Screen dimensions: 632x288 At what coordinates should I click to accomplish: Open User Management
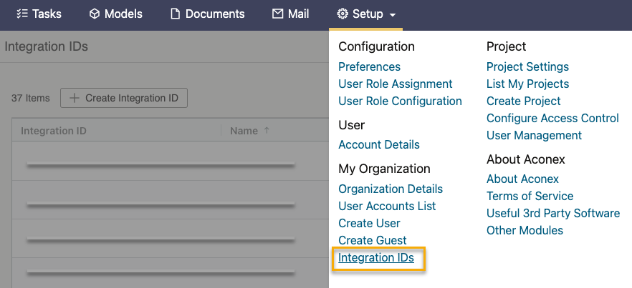click(x=534, y=135)
